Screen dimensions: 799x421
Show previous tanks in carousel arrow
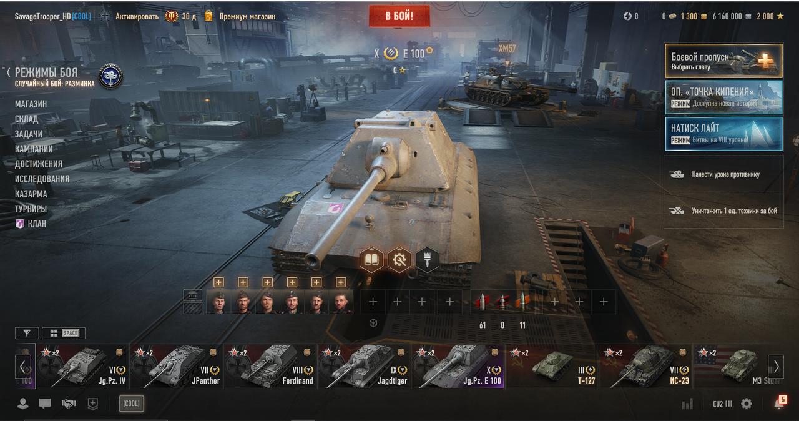point(23,366)
